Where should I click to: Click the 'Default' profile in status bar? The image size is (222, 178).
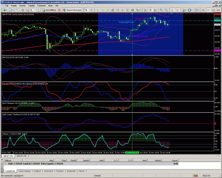pos(97,176)
